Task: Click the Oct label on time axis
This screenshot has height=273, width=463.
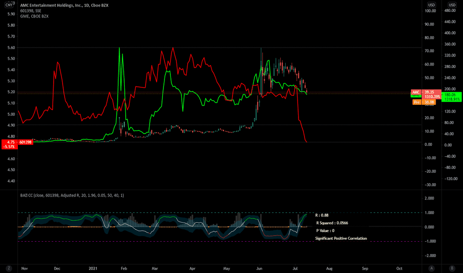Action: 399,269
